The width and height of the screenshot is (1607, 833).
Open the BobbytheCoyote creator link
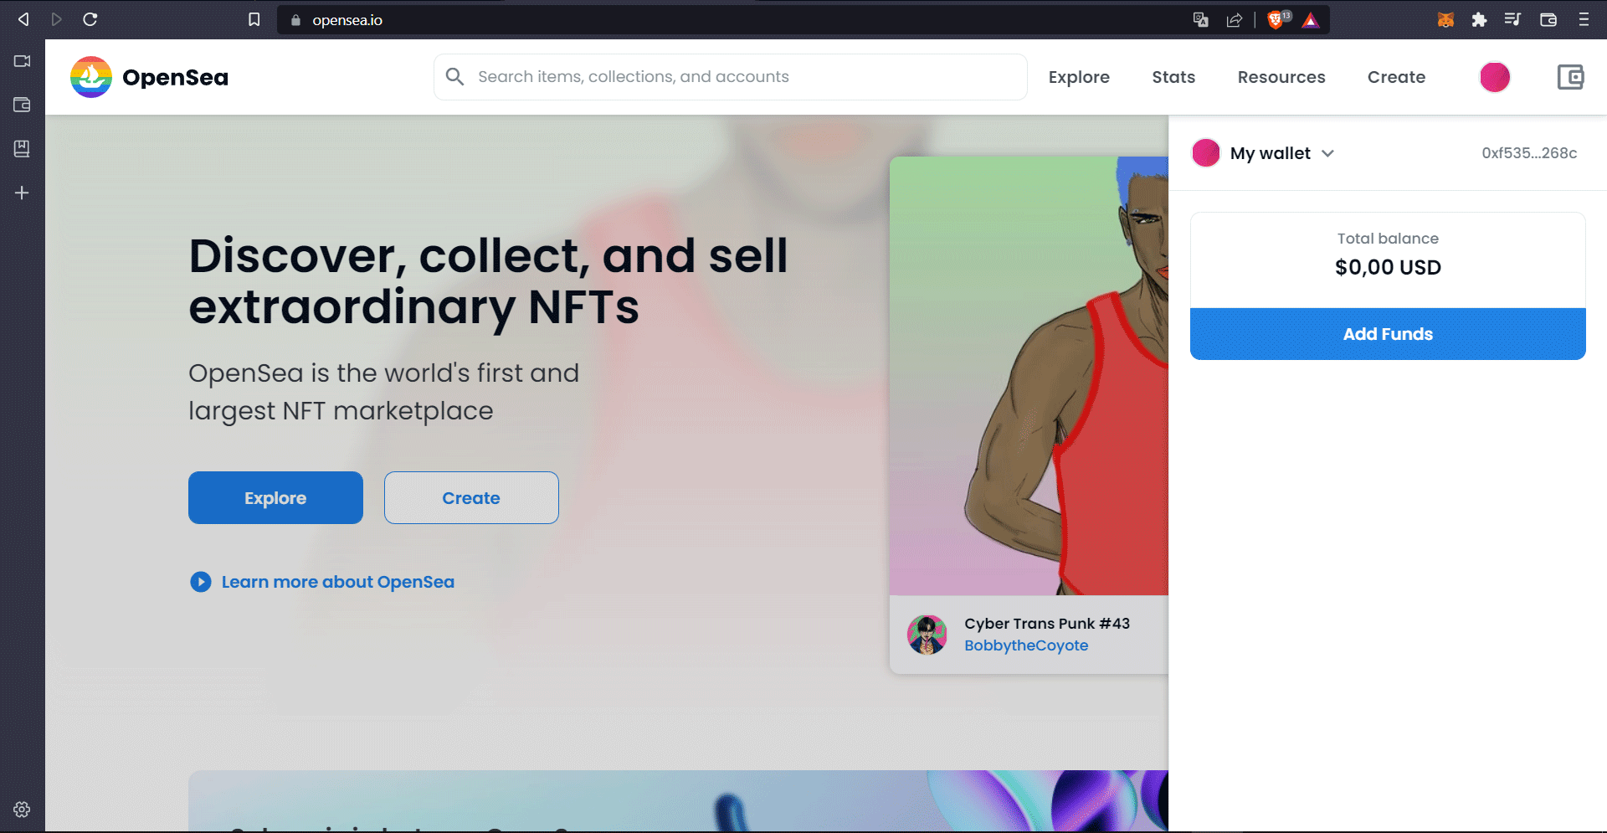click(1026, 645)
